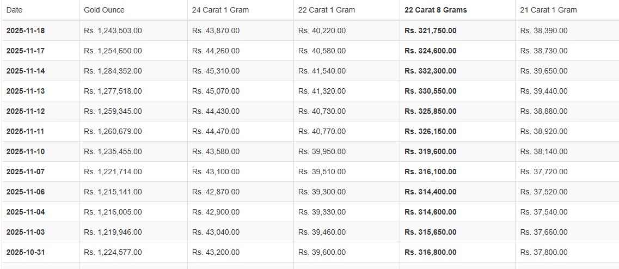Select the 2025-11-11 date cell
Screen dimensions: 619x269
[26, 131]
